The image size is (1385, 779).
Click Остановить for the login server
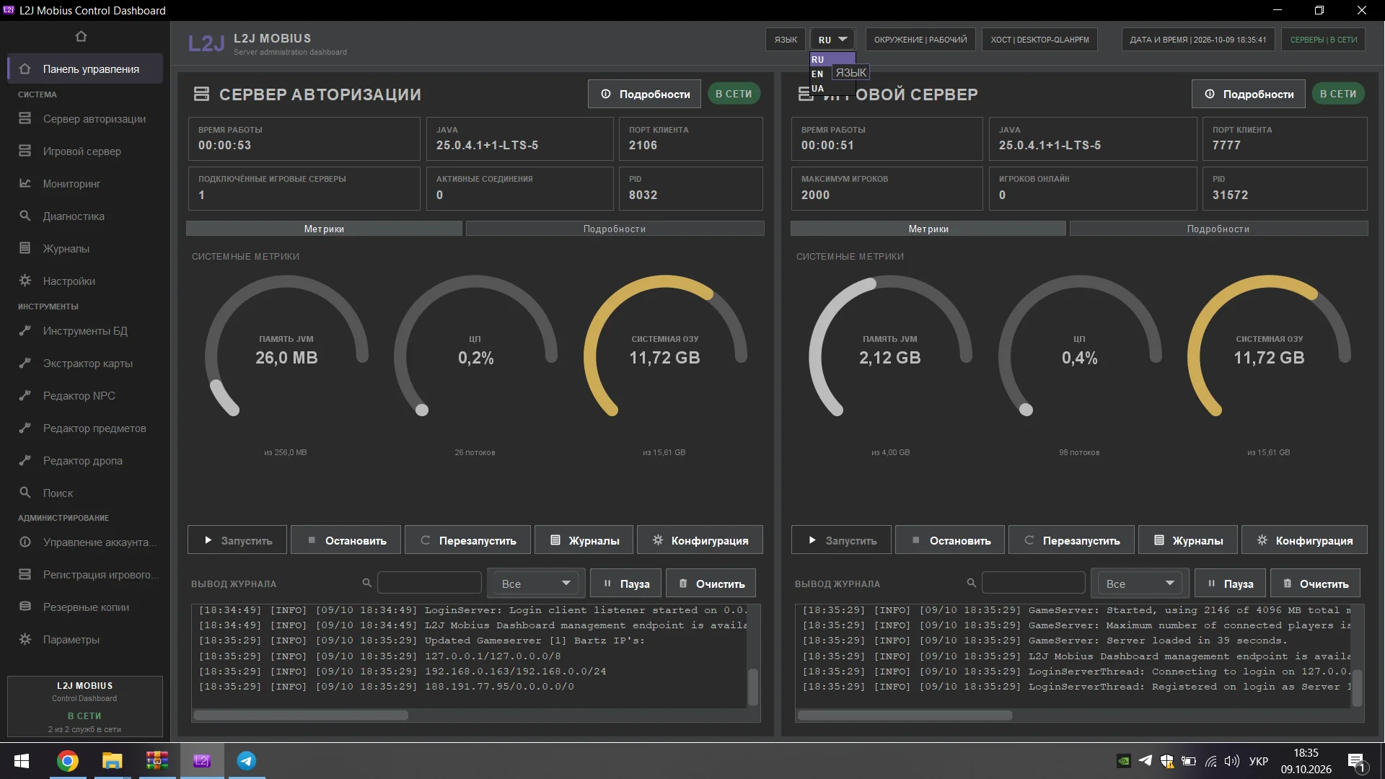346,540
